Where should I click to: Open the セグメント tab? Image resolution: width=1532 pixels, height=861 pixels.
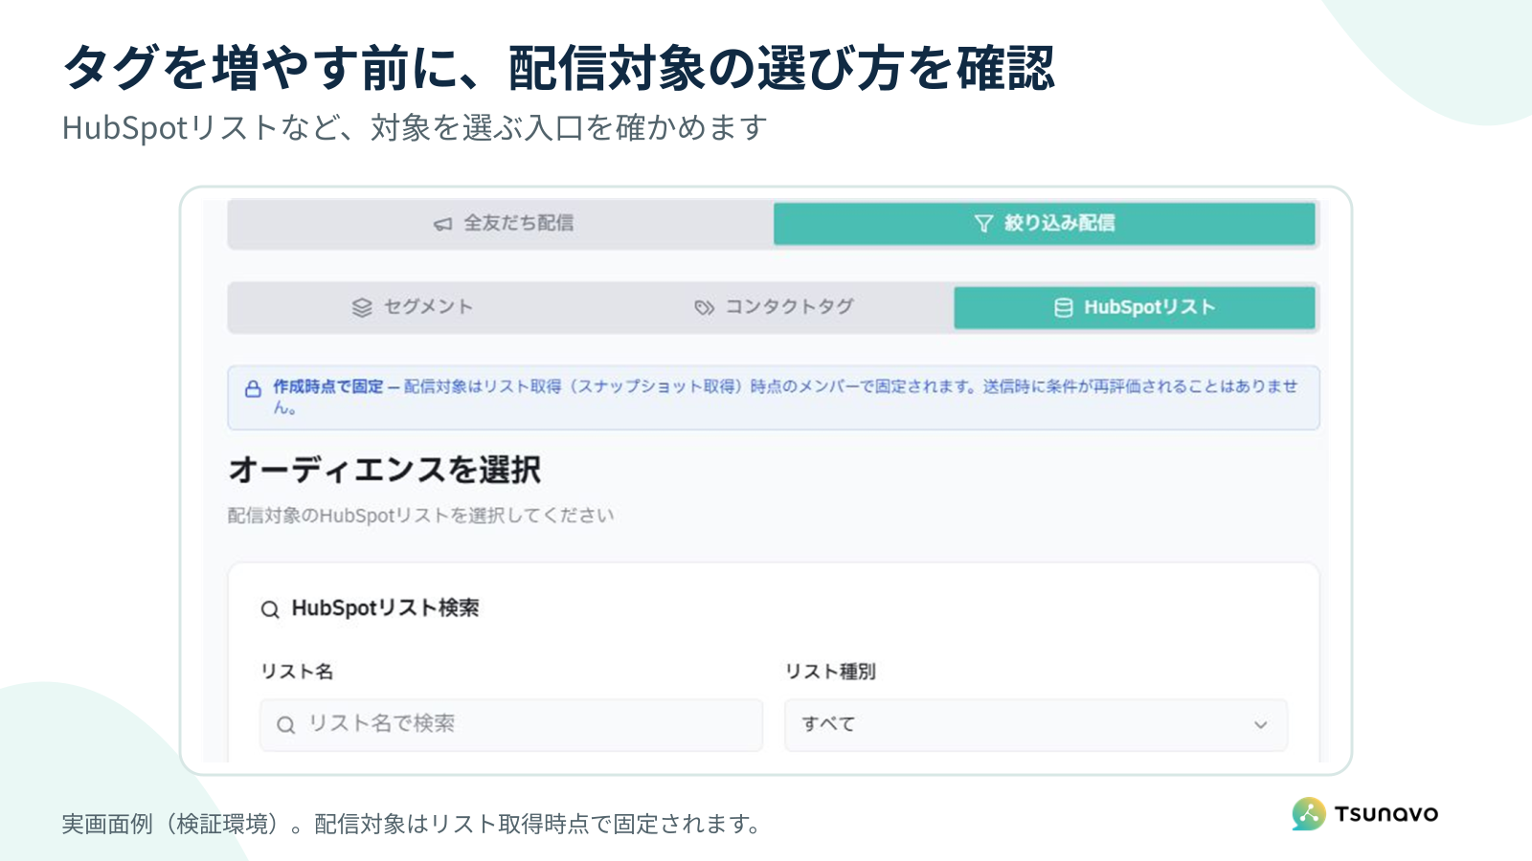pyautogui.click(x=411, y=307)
